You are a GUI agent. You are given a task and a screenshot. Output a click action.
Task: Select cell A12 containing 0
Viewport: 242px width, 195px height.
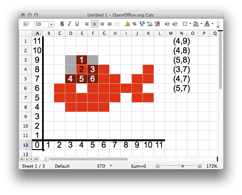(37, 145)
